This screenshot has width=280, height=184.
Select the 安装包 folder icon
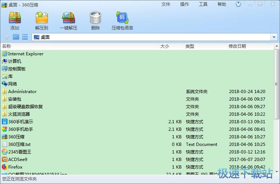pyautogui.click(x=5, y=99)
